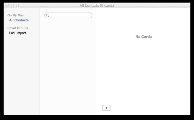The width and height of the screenshot is (194, 120).
Task: Select All Contacts in the sidebar
Action: 19,20
